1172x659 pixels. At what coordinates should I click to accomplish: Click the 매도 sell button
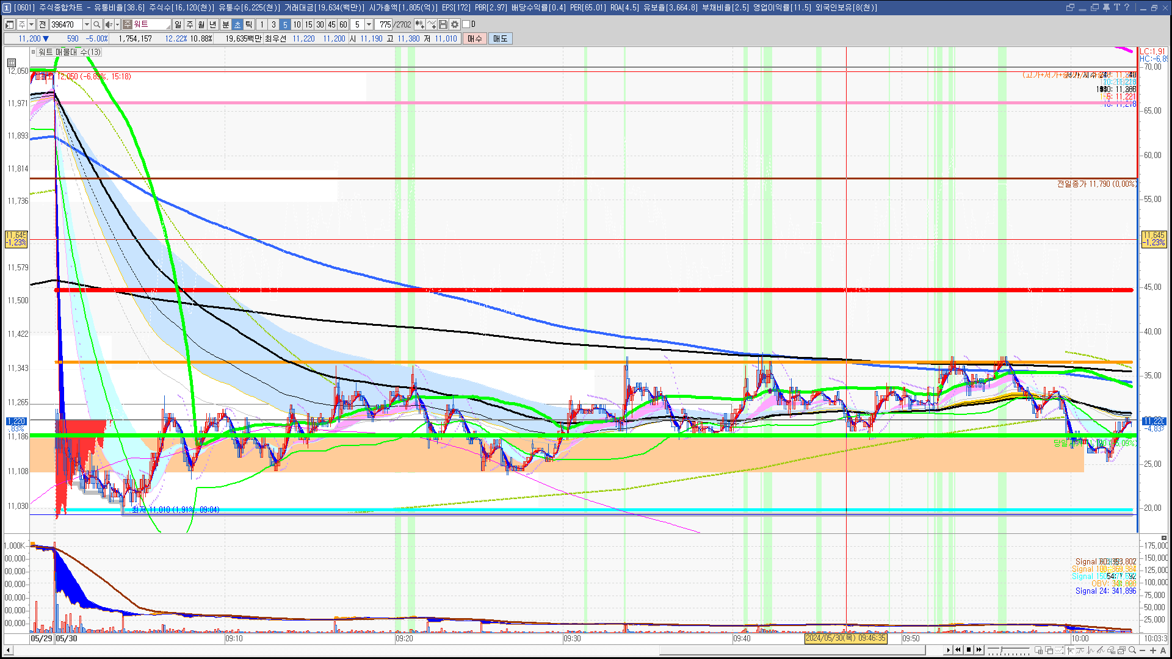(x=501, y=38)
